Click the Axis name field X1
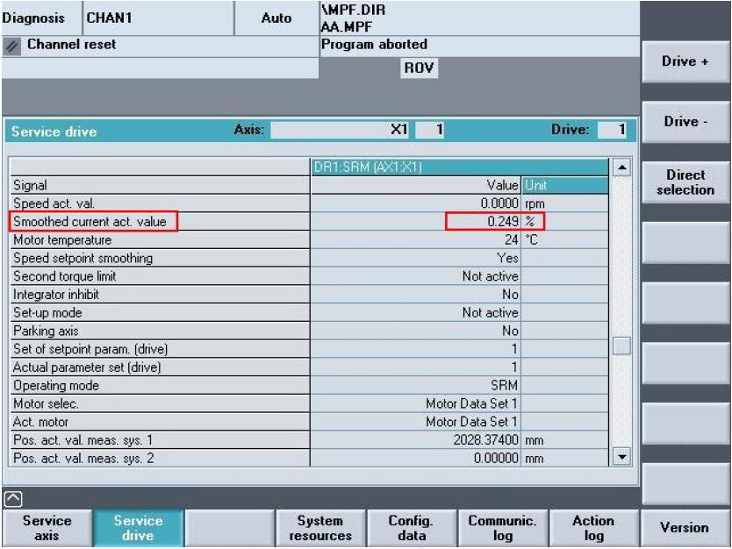 tap(341, 129)
